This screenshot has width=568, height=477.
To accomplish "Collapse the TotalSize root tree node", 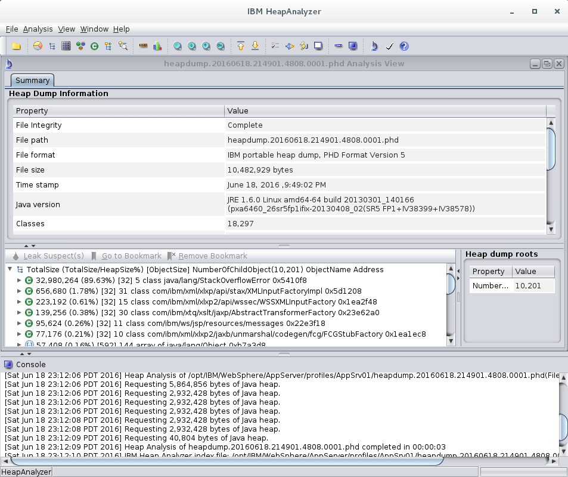I will pyautogui.click(x=8, y=269).
